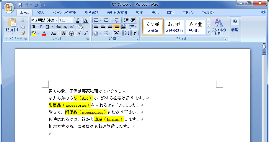The height and width of the screenshot is (142, 269).
Task: Click the Sort A-Z icon
Action: click(x=127, y=33)
